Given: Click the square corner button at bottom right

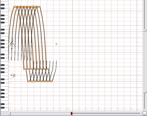Looking at the screenshot, I should click(145, 113).
